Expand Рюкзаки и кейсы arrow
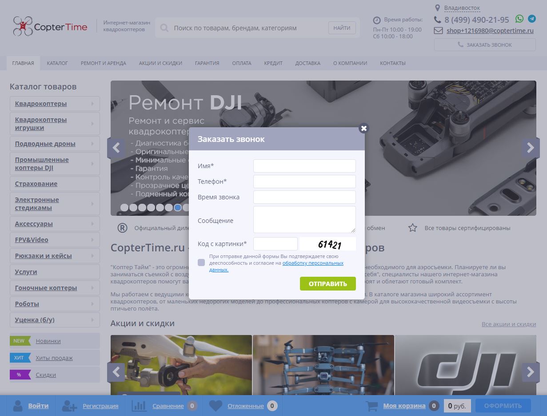Viewport: 547px width, 416px height. coord(92,256)
